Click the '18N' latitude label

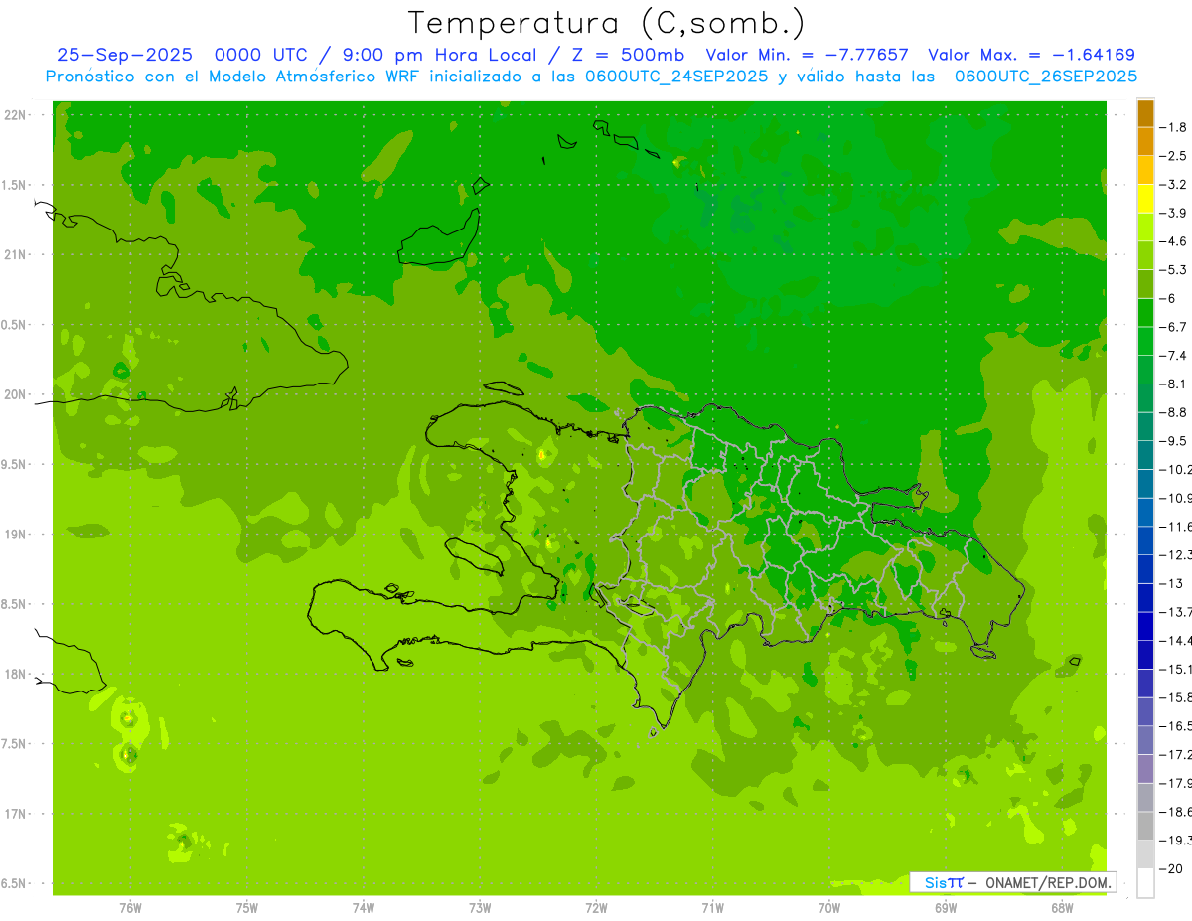16,675
